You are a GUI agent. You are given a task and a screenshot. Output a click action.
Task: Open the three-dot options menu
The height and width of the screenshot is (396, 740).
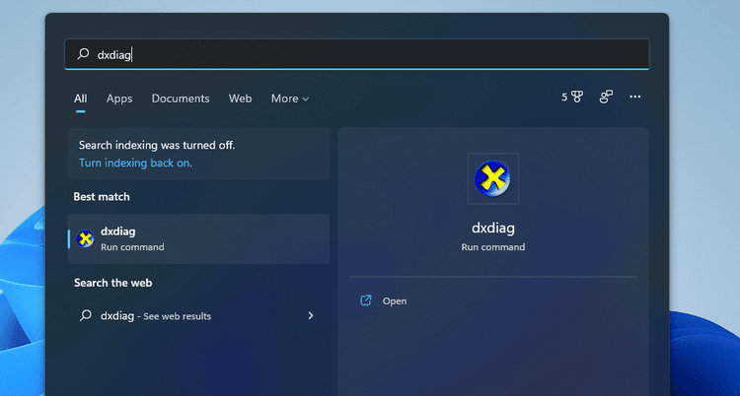[x=635, y=97]
